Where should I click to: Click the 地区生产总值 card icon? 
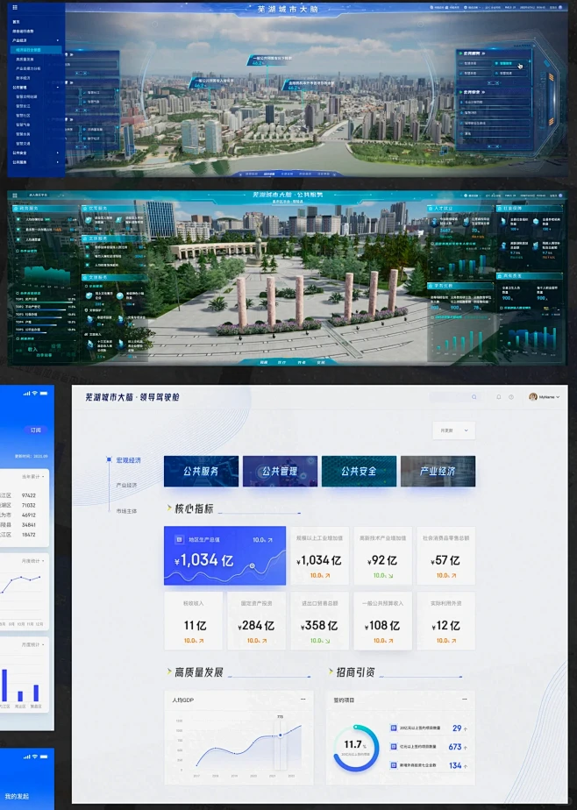point(179,540)
